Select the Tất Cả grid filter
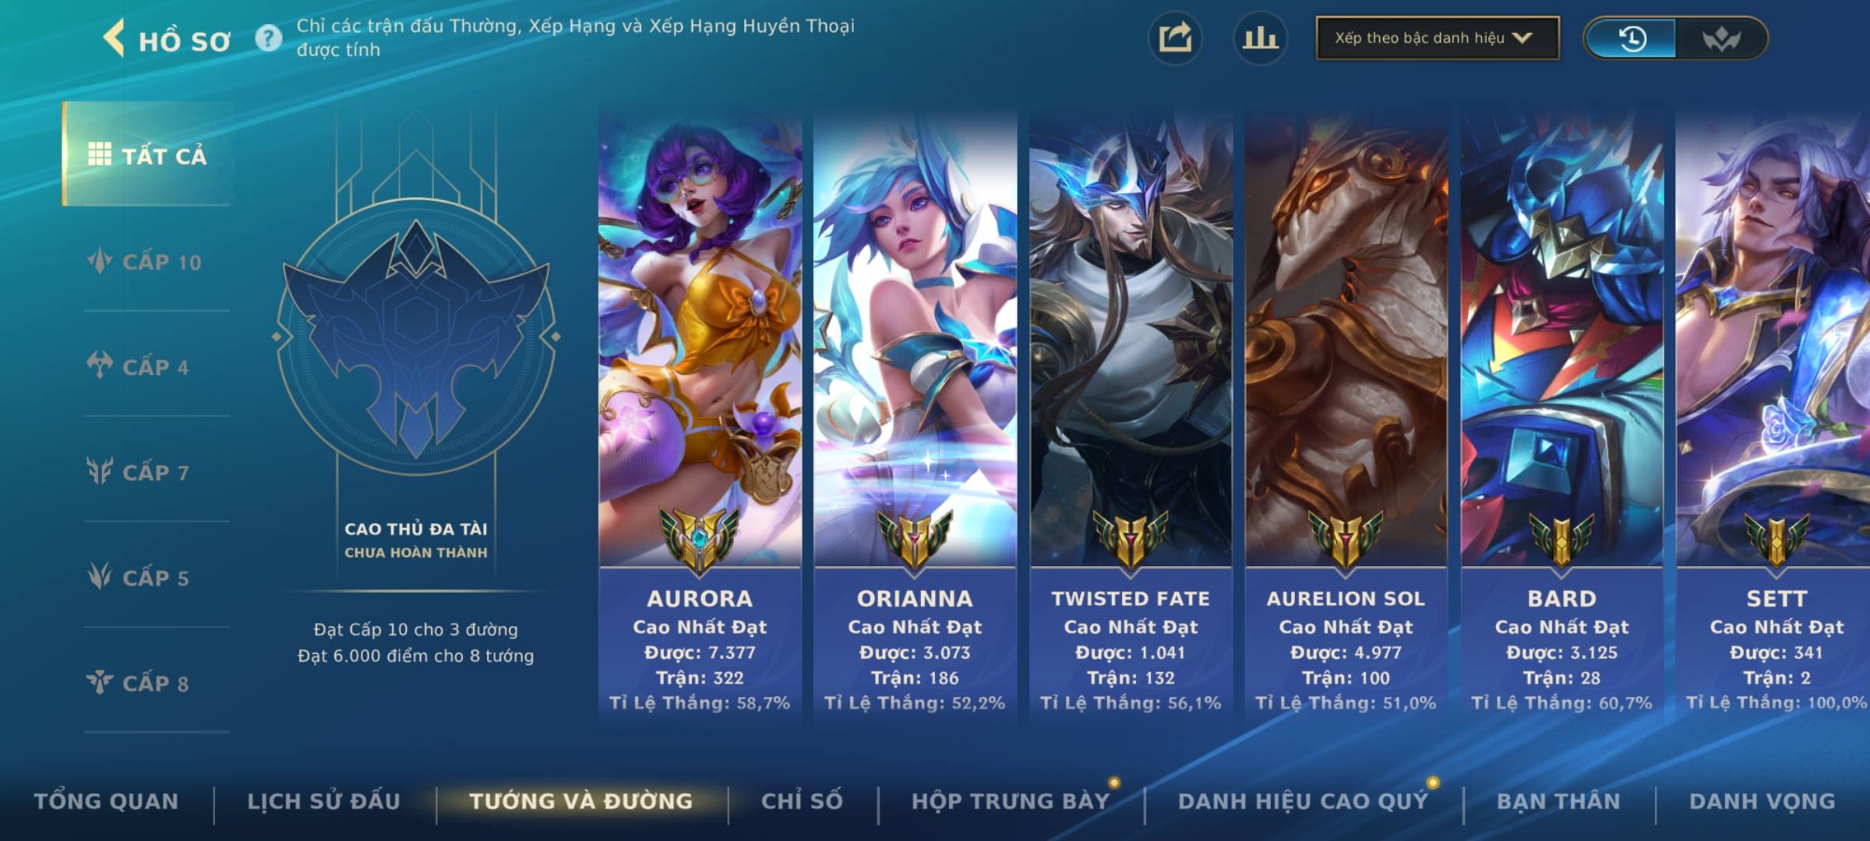This screenshot has height=841, width=1870. (x=148, y=154)
